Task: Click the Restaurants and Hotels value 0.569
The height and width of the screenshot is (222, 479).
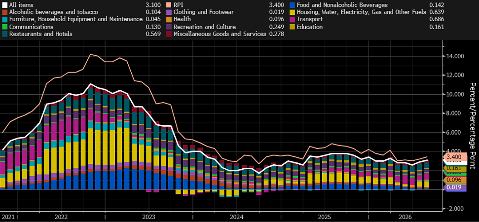Action: [x=153, y=34]
